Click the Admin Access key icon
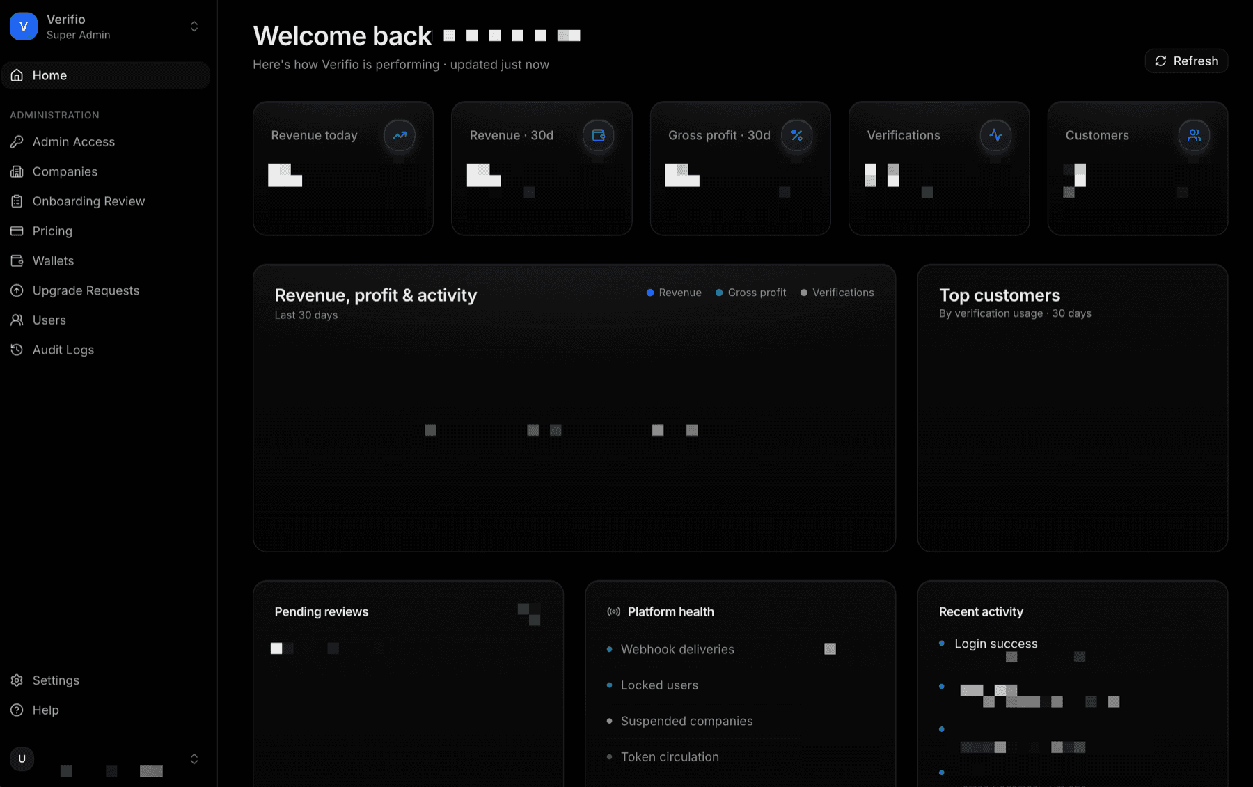This screenshot has width=1253, height=787. (17, 141)
